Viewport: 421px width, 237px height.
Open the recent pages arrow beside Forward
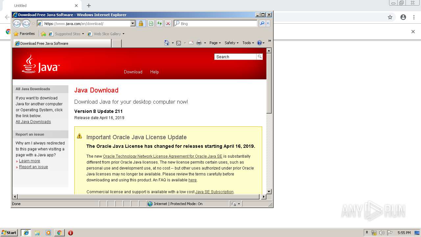(x=33, y=24)
